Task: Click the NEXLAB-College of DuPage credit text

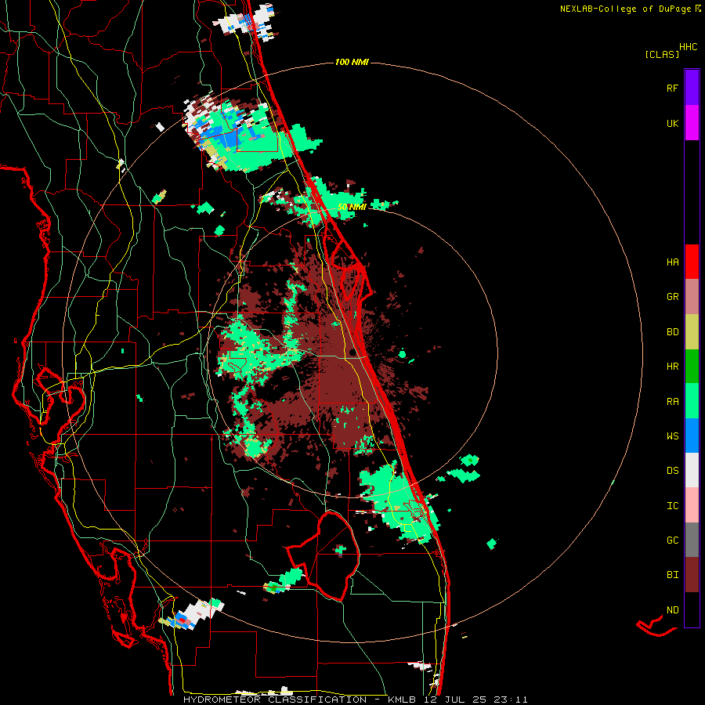Action: [x=627, y=9]
